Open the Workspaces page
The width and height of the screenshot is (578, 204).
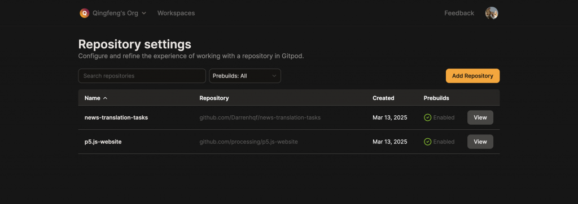(176, 13)
